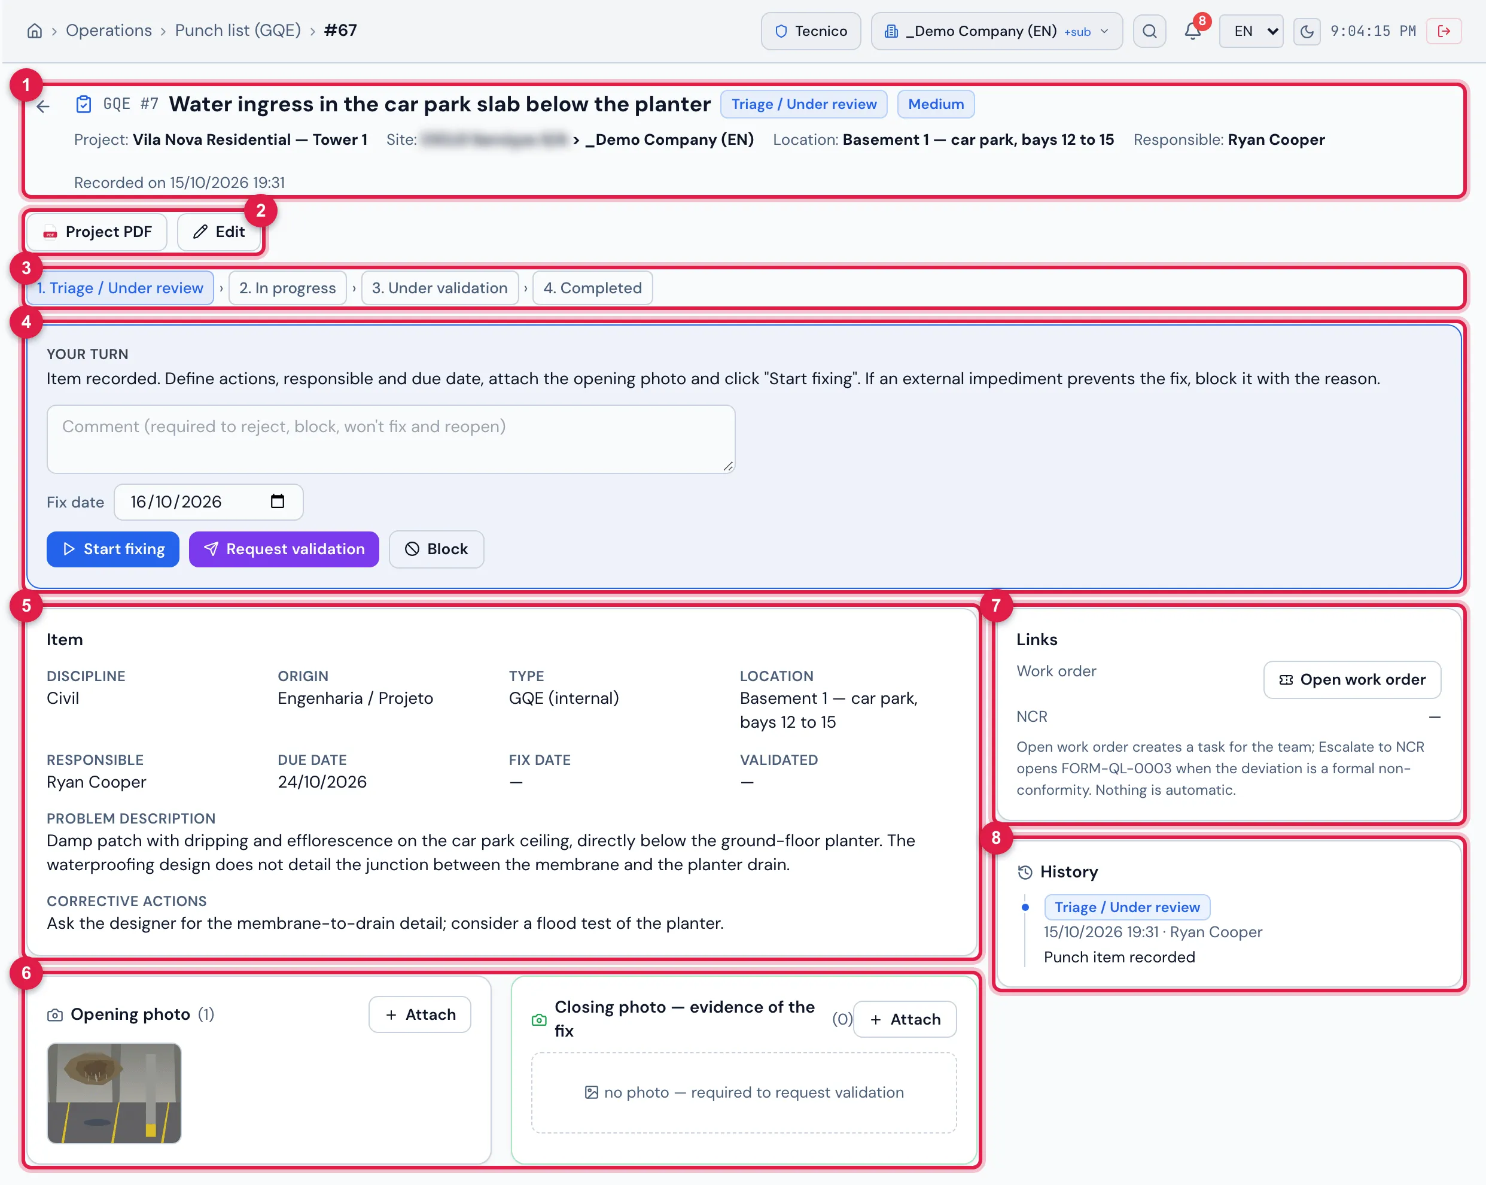
Task: Click the #67 breadcrumb item
Action: (340, 31)
